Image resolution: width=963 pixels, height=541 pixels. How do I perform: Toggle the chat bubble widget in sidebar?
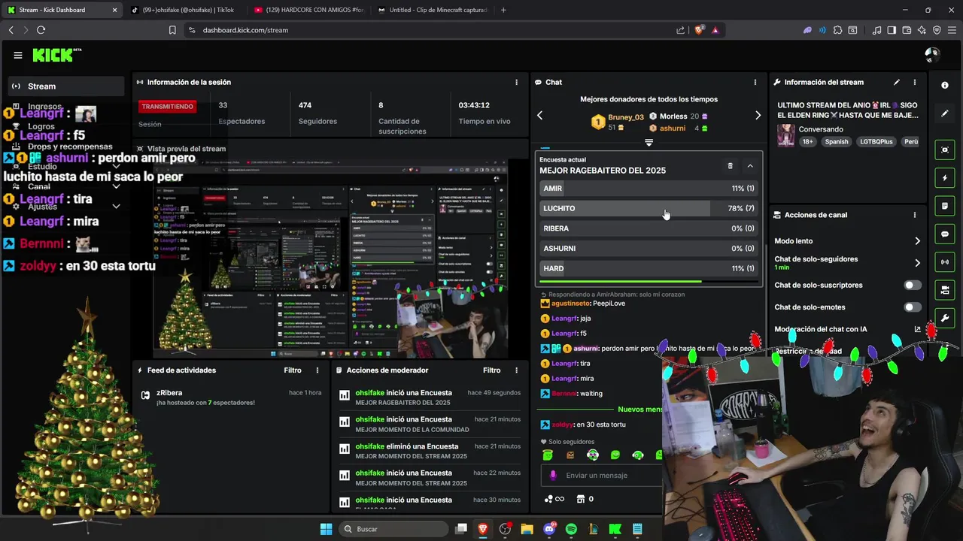tap(945, 234)
